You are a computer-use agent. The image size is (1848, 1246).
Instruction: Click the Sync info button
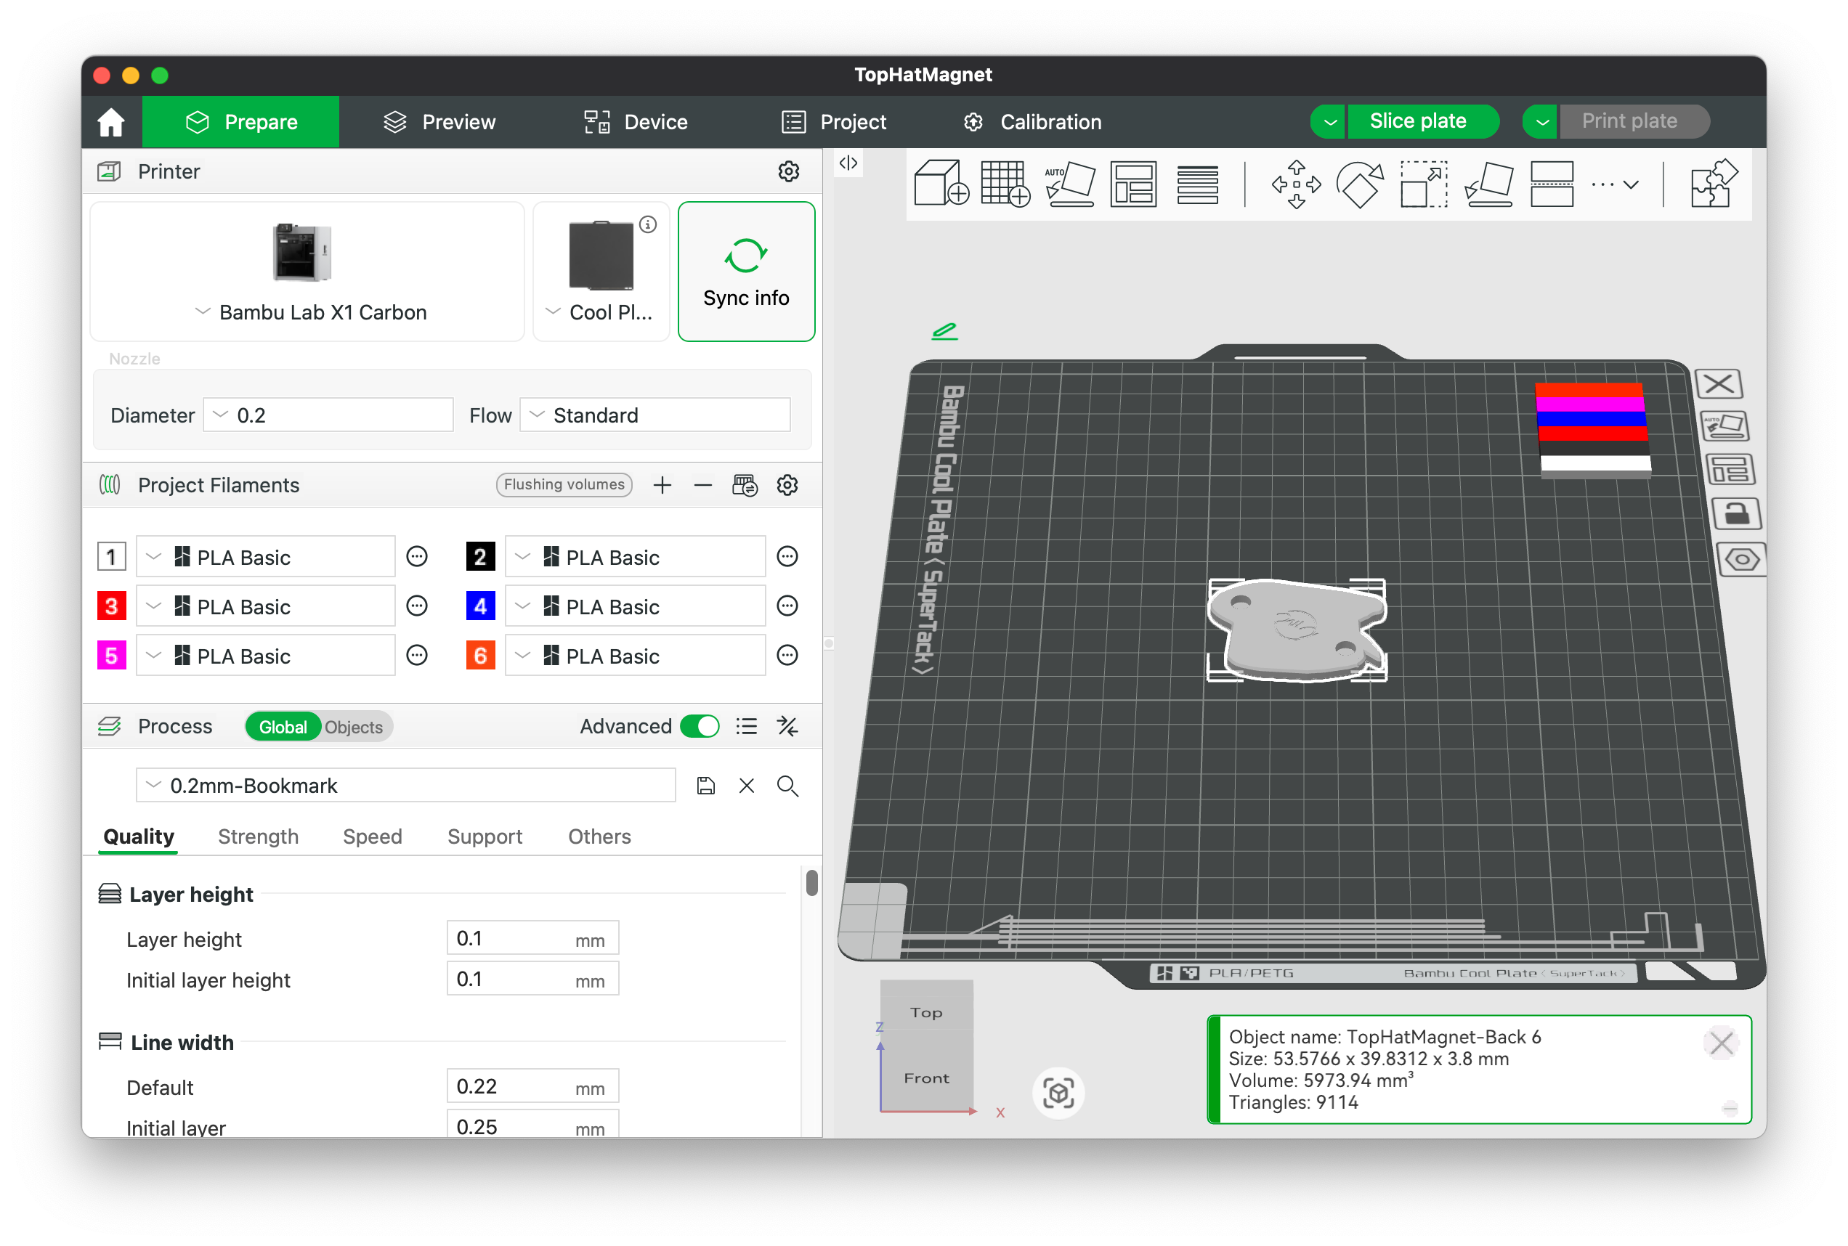click(x=745, y=271)
